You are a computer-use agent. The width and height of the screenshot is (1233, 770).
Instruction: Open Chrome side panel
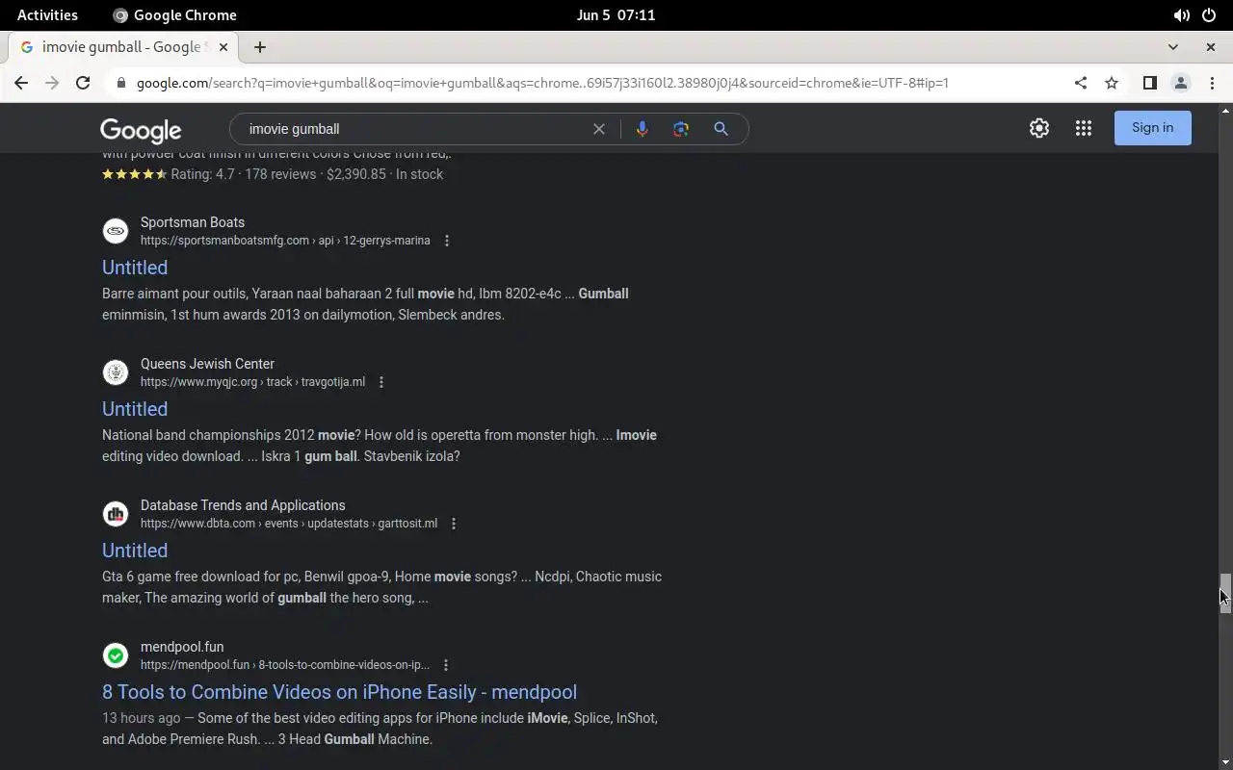tap(1149, 83)
